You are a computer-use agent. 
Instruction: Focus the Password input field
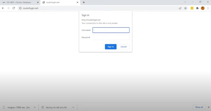pyautogui.click(x=111, y=37)
